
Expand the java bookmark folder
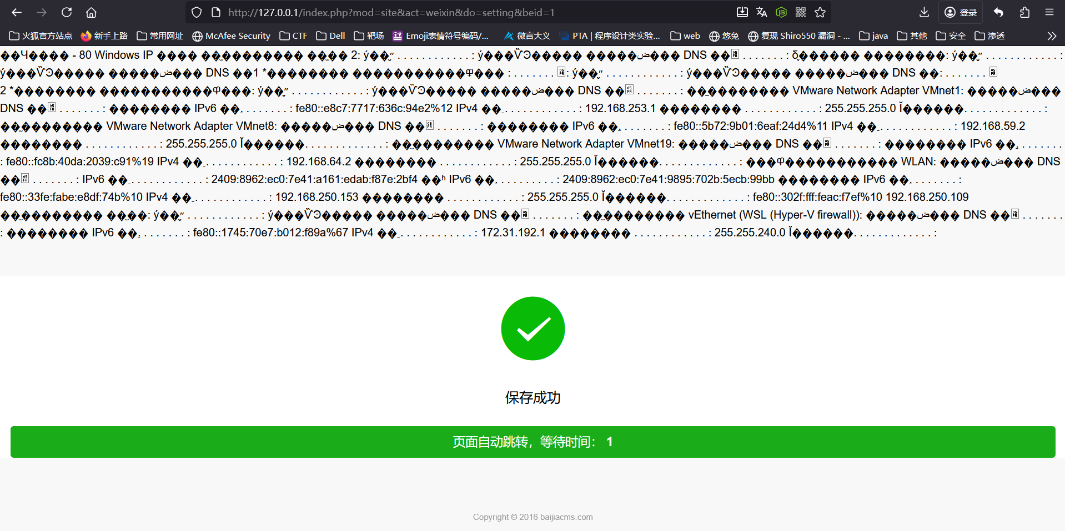[873, 36]
